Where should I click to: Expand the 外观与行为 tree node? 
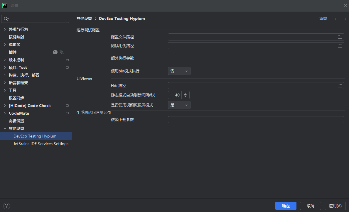pos(5,29)
